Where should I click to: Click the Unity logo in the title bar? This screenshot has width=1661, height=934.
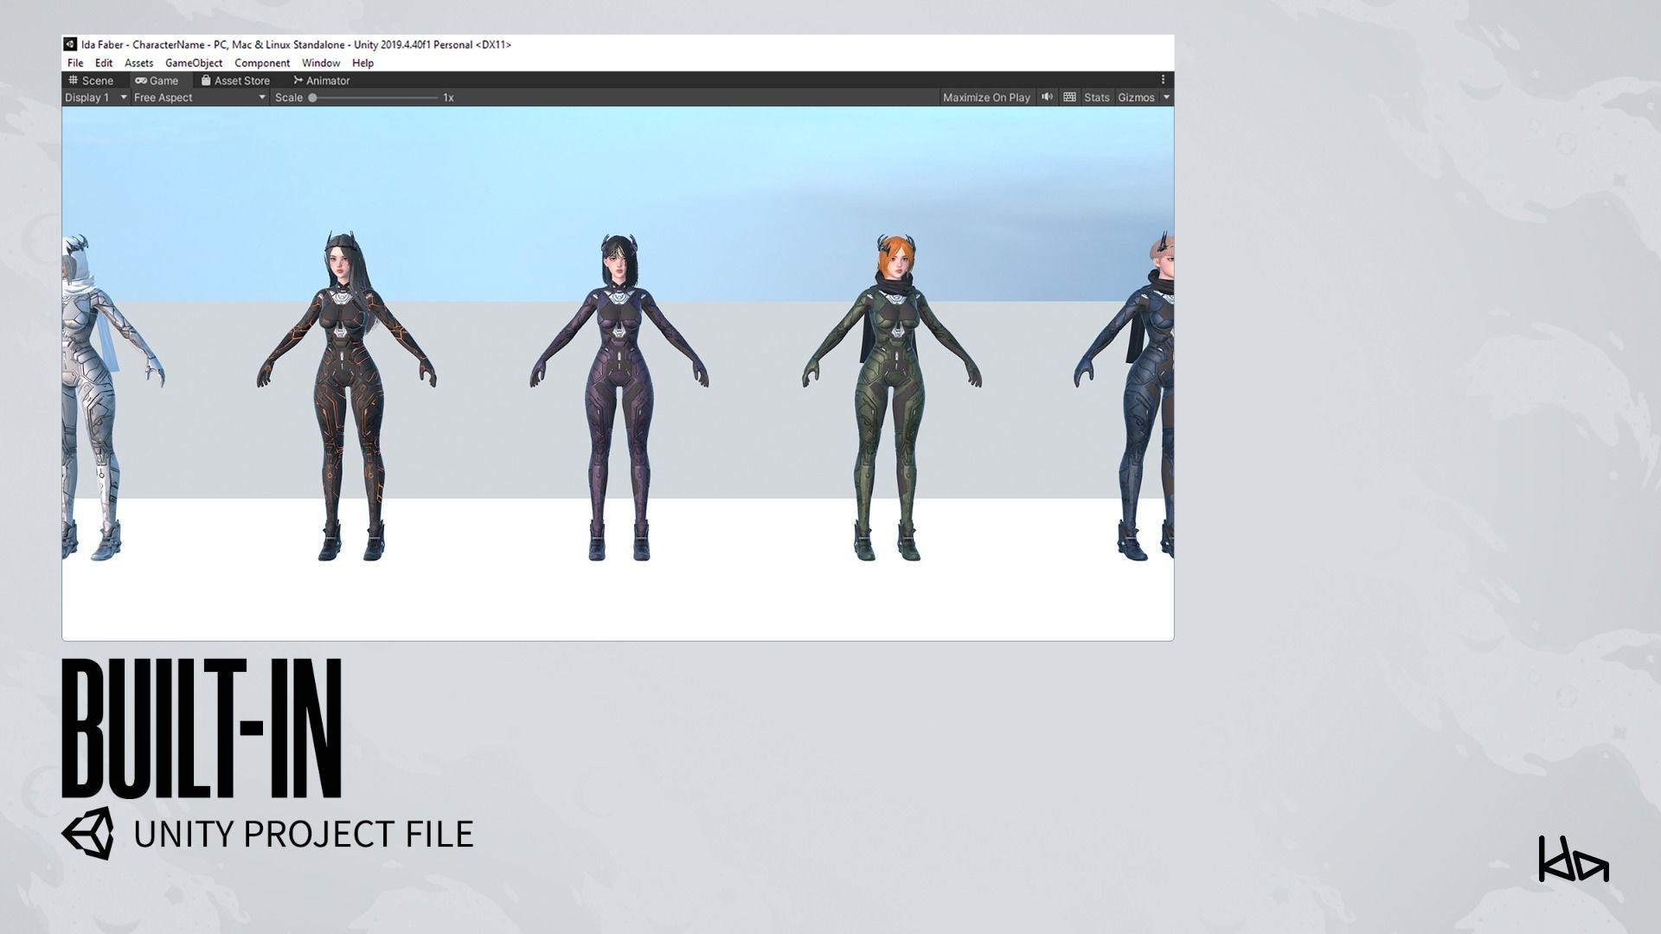click(x=70, y=44)
